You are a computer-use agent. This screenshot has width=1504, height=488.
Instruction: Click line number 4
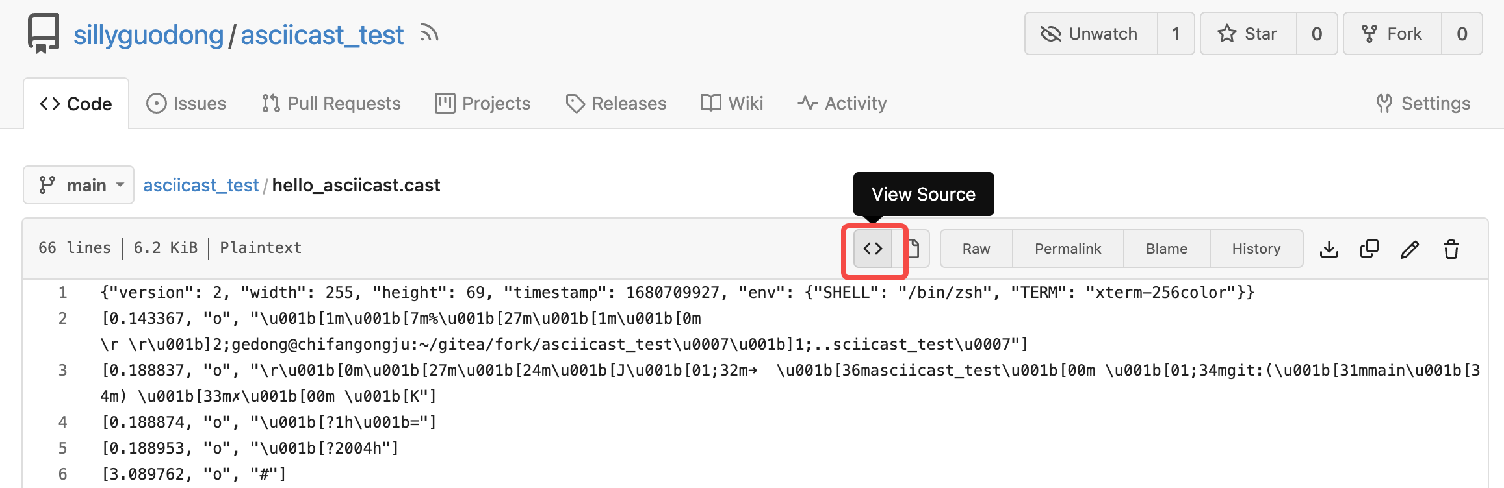click(63, 422)
